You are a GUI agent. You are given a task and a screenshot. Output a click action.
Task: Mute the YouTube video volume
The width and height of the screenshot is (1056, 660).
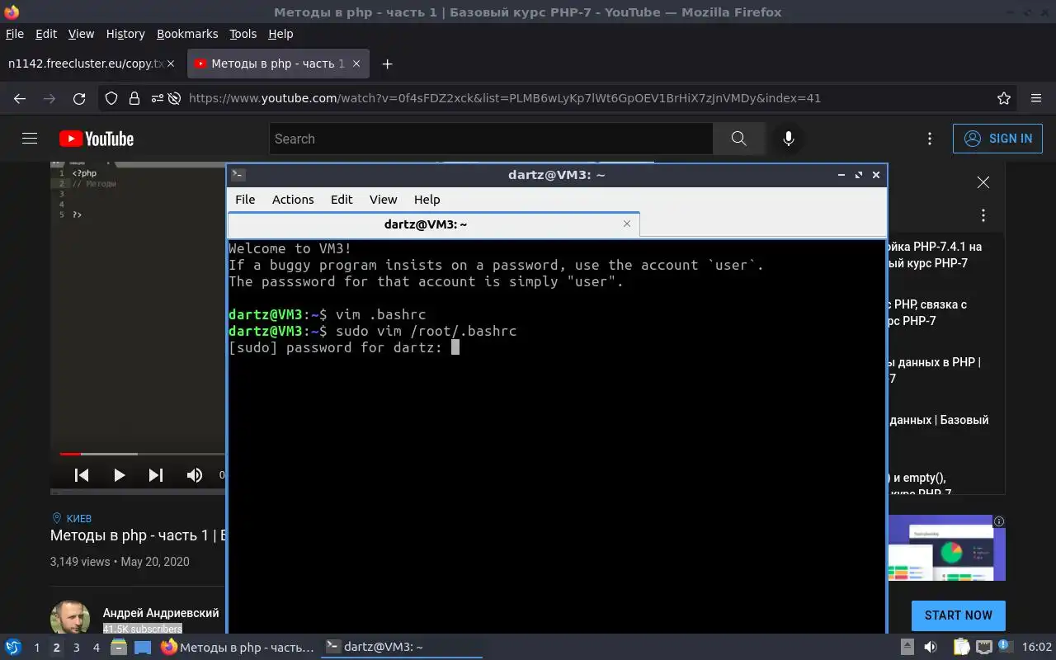tap(195, 474)
